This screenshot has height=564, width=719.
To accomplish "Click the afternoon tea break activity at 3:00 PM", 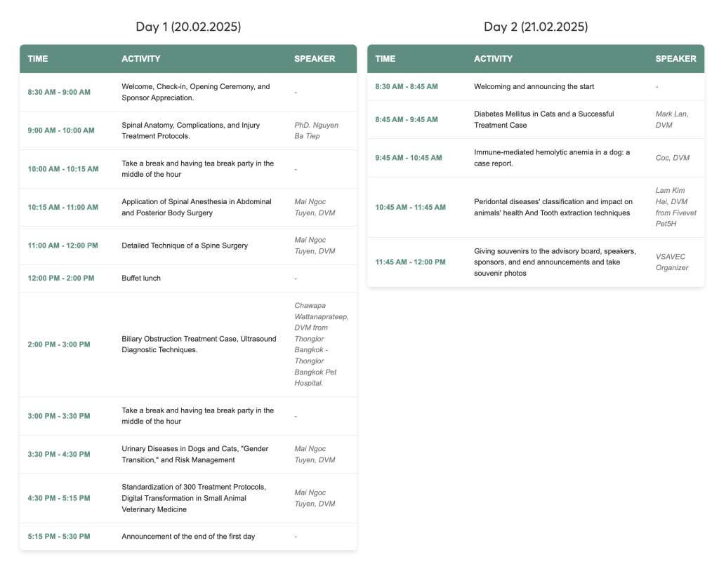I will [197, 416].
